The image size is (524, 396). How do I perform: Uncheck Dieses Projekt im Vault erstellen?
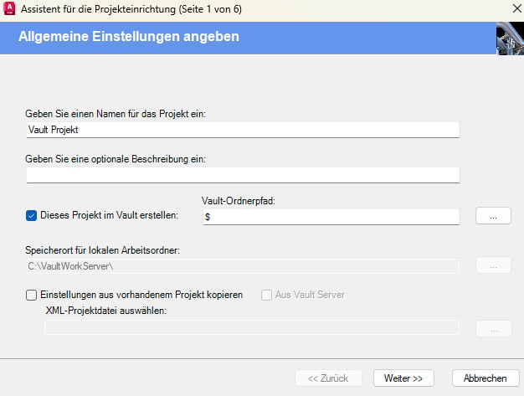(x=32, y=215)
